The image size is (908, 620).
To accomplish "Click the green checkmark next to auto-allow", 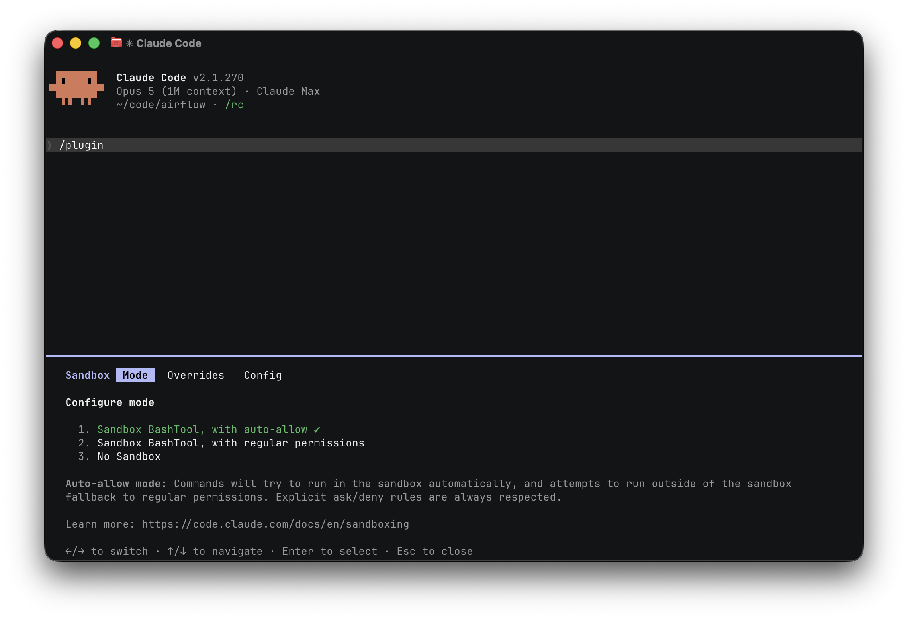I will [x=317, y=430].
